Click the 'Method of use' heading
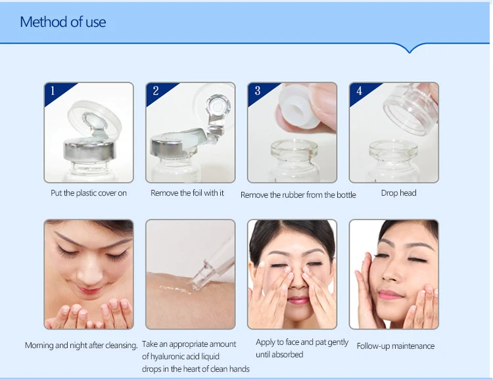The image size is (493, 379). coord(63,22)
